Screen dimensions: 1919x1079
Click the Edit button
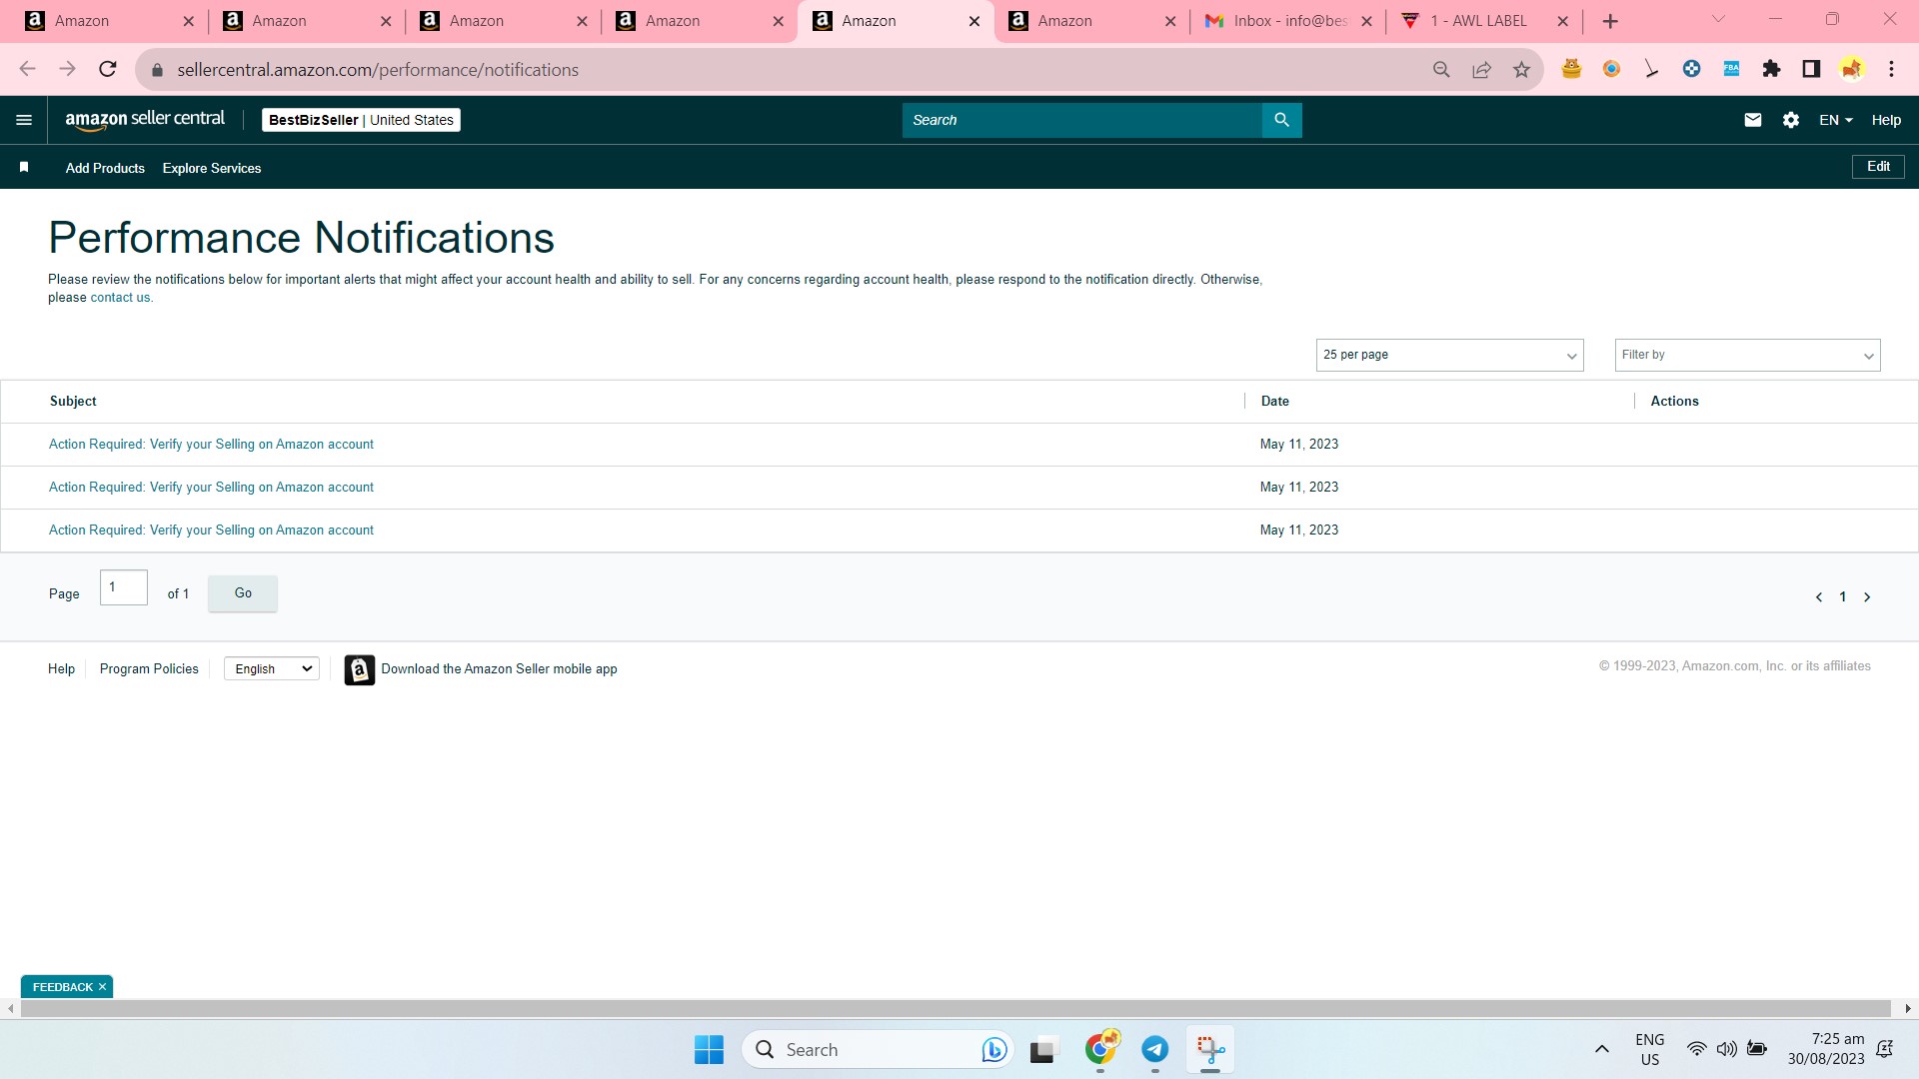(1878, 167)
